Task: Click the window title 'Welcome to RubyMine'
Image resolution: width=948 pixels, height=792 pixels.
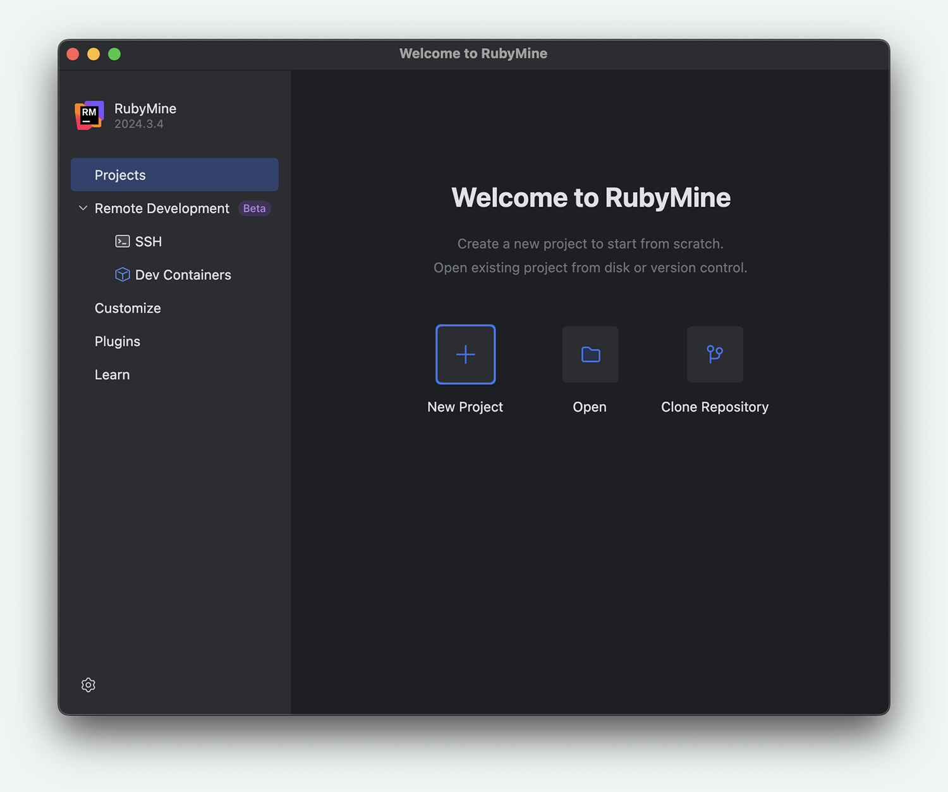Action: [x=473, y=54]
